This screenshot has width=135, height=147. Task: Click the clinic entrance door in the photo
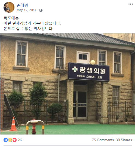80,105
